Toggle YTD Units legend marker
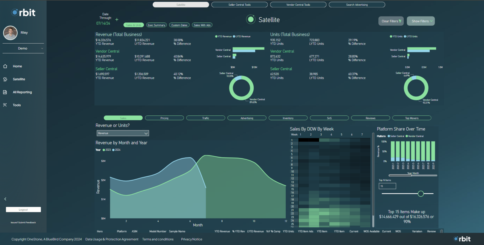Viewport: 484px width, 245px height. tap(396, 36)
